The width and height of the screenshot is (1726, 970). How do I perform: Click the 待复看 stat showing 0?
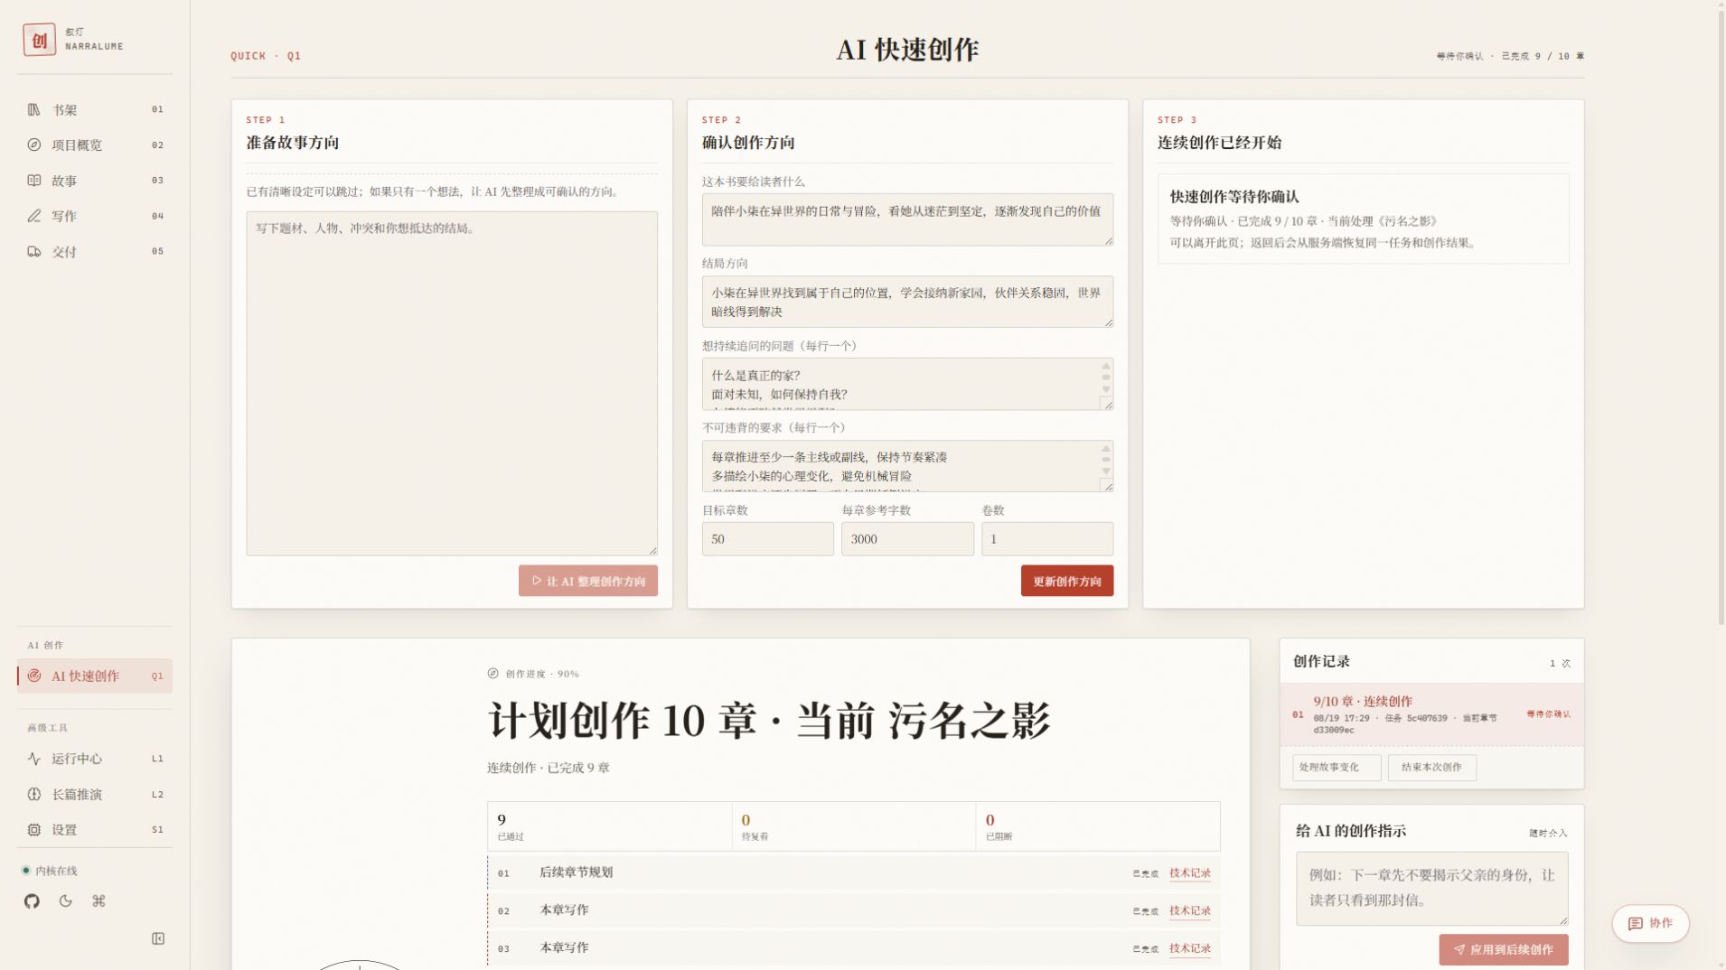click(854, 826)
